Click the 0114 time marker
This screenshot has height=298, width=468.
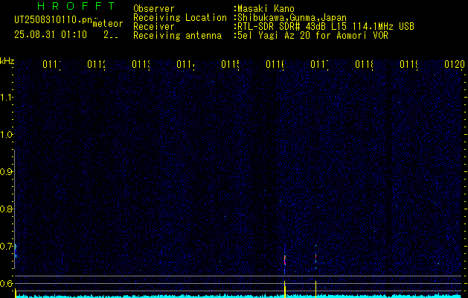(185, 64)
